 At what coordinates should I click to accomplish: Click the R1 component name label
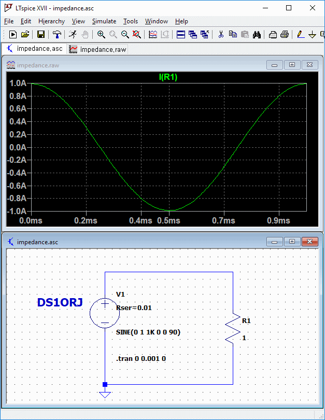pos(246,320)
